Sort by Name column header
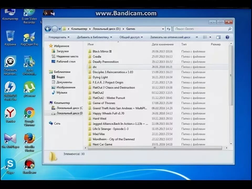252x189 pixels. point(91,44)
